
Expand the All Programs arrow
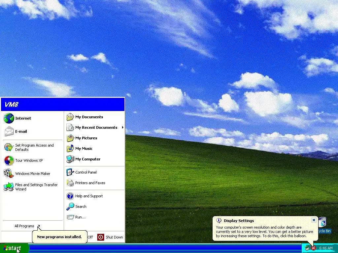(39, 226)
